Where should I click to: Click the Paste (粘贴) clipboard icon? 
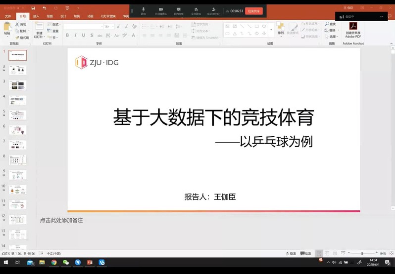7,28
